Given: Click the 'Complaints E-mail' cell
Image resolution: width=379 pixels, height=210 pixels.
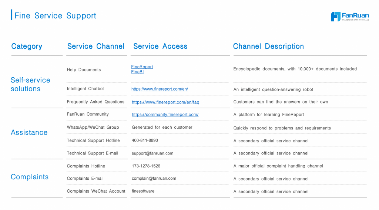Looking at the screenshot, I should (x=85, y=178).
